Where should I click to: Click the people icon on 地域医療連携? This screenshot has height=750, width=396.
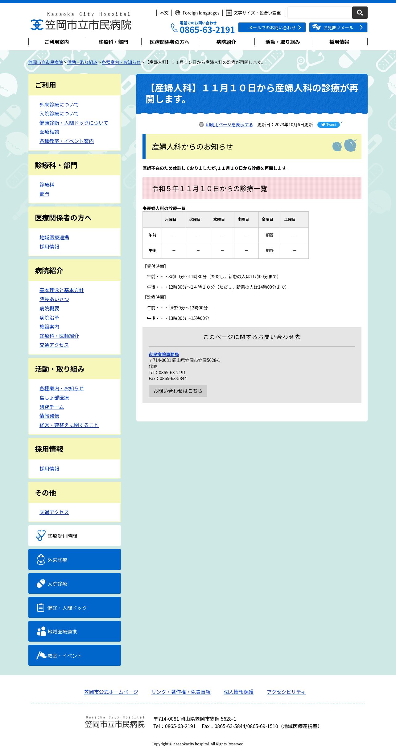point(41,631)
